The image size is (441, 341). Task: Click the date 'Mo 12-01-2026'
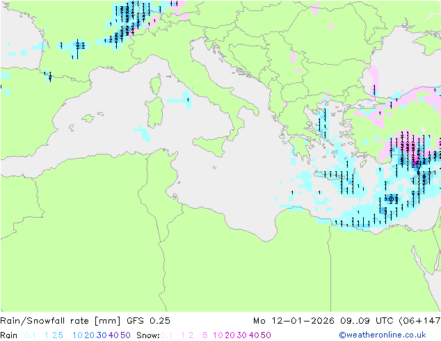(x=294, y=321)
